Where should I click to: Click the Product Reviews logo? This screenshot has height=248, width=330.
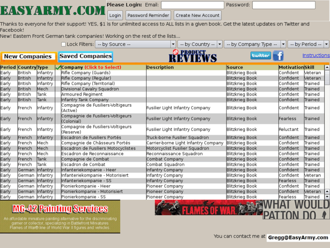click(x=192, y=56)
